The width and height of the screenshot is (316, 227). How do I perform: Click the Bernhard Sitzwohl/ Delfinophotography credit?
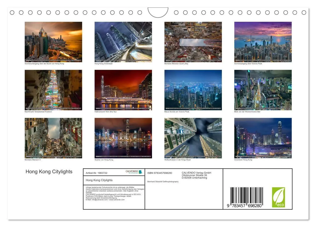point(163,182)
